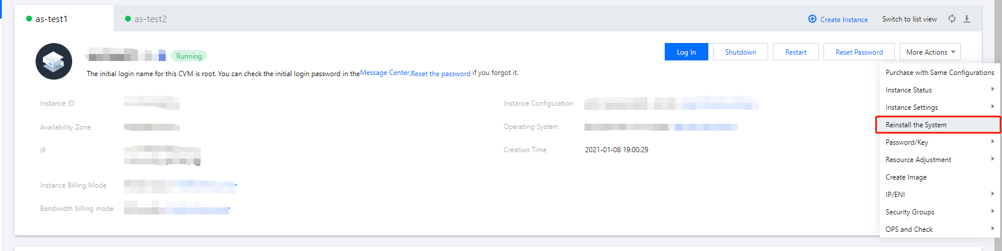Switch to list view
Viewport: 1002px width, 251px height.
pyautogui.click(x=909, y=19)
